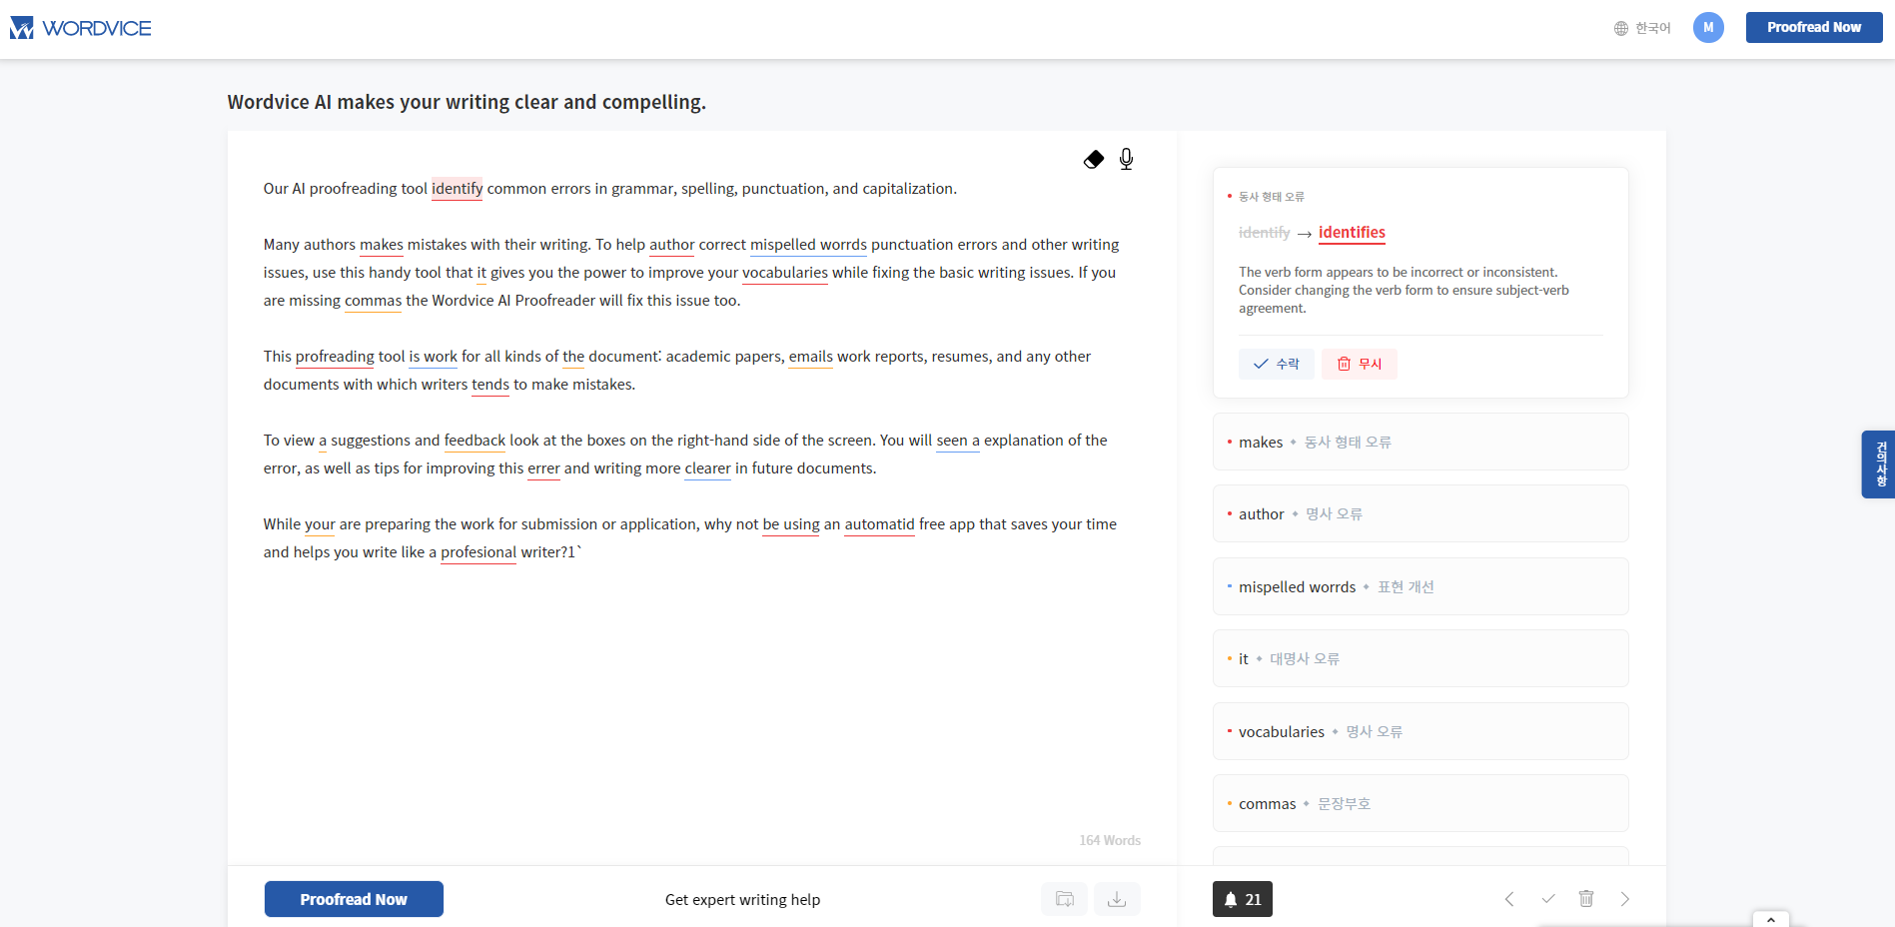
Task: Open the globe language selector 한국어
Action: 1642,28
